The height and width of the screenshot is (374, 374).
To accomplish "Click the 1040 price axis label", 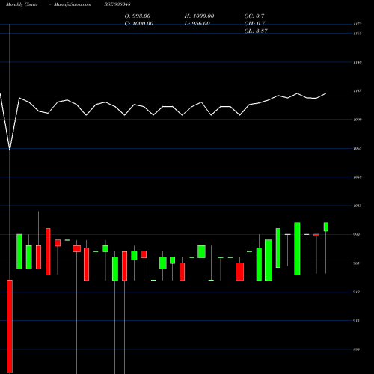I will (x=358, y=177).
